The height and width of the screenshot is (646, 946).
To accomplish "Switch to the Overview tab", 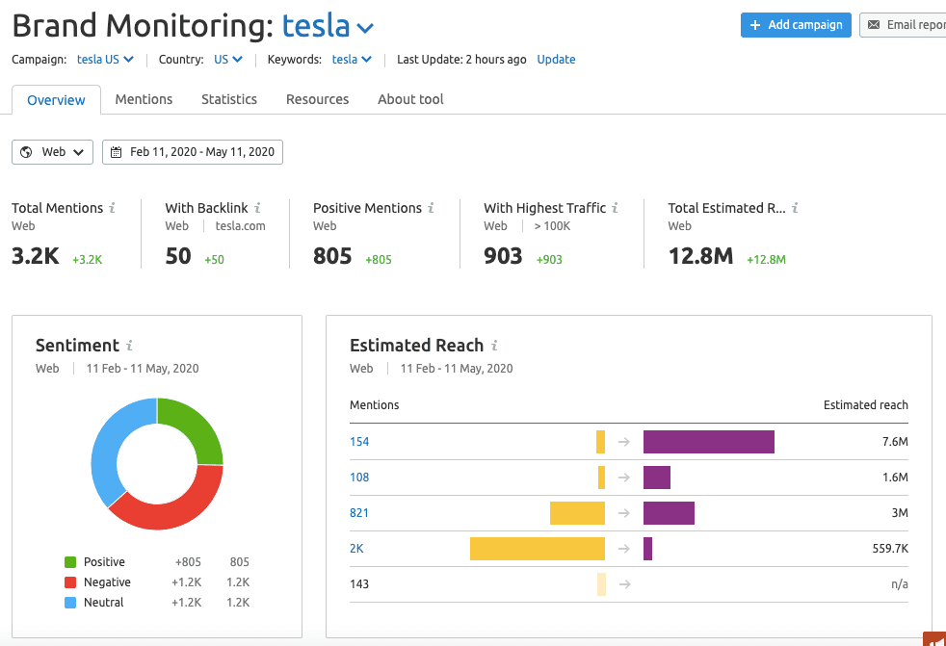I will tap(56, 100).
